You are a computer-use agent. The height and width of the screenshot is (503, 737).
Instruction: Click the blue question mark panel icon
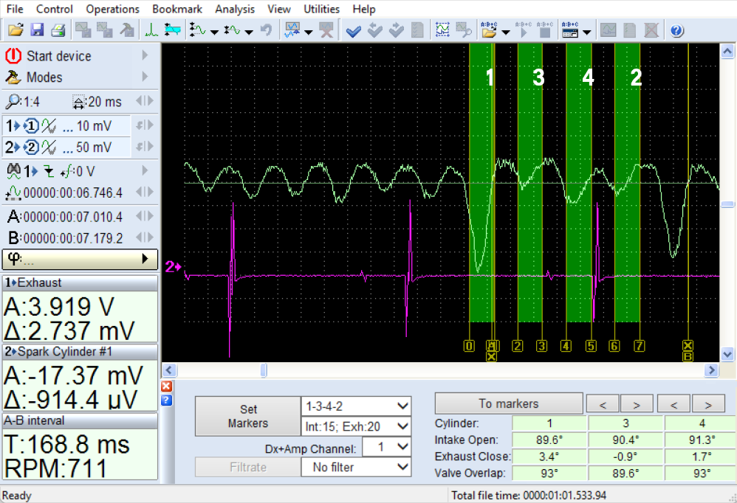pyautogui.click(x=166, y=400)
